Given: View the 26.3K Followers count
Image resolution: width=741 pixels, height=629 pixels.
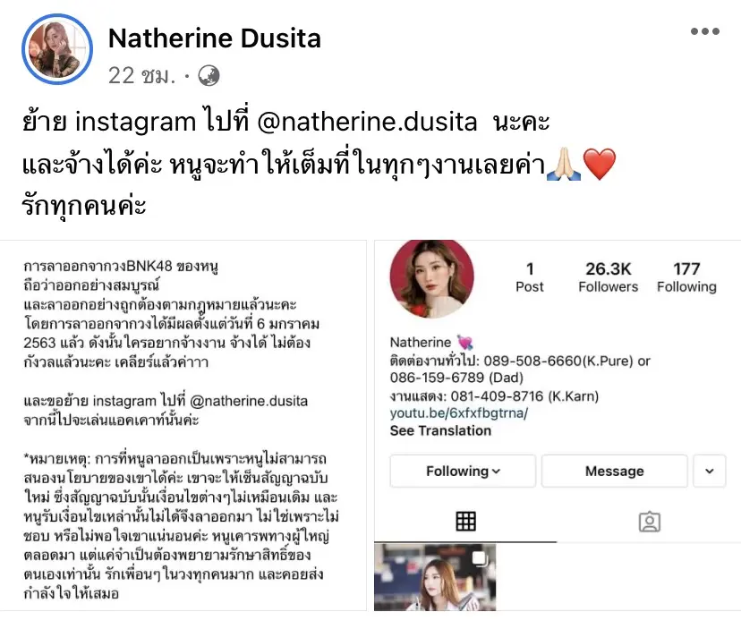Looking at the screenshot, I should coord(608,277).
